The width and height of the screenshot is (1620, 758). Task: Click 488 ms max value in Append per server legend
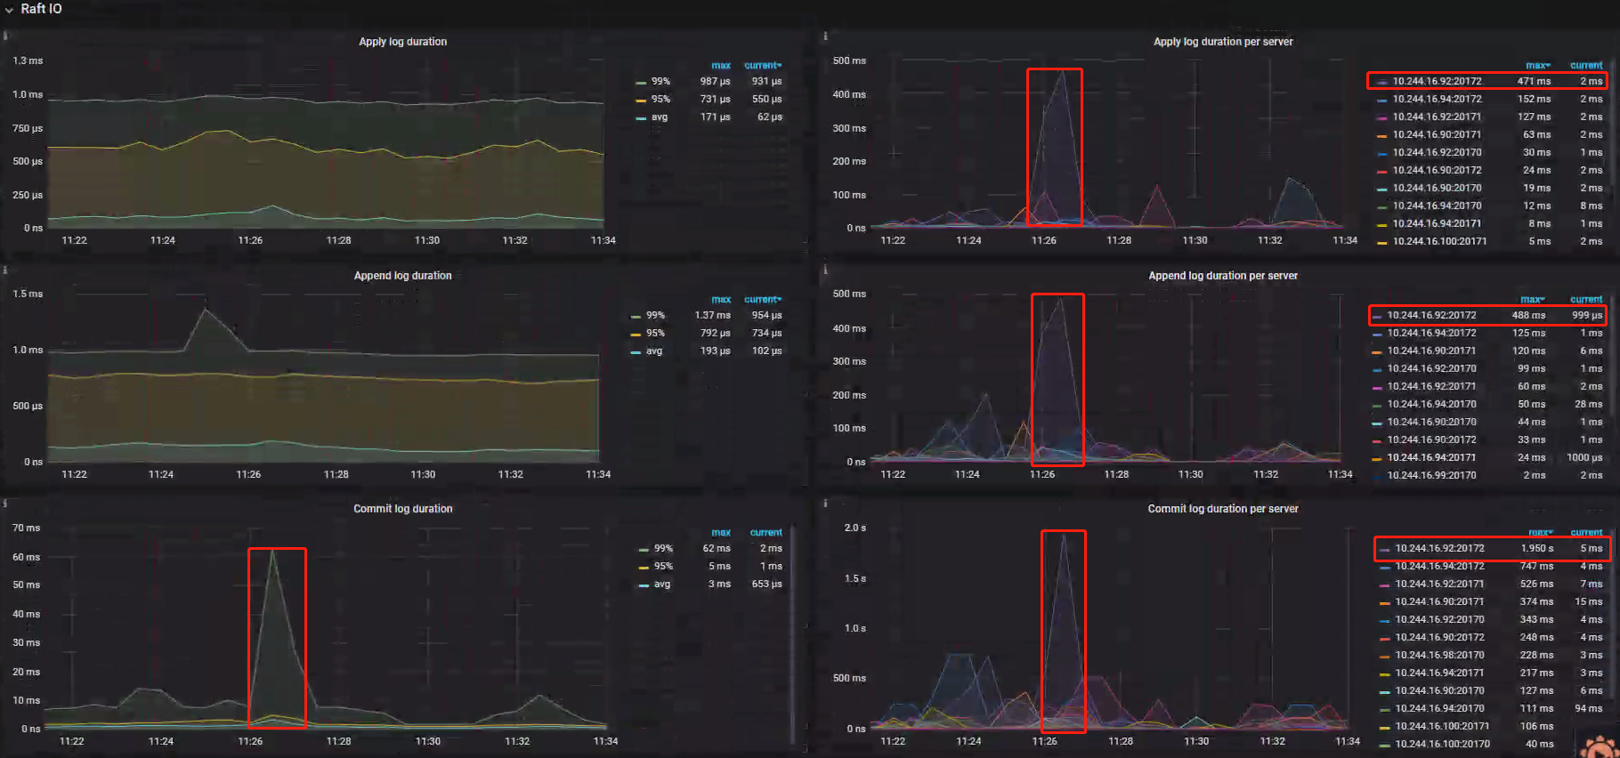(x=1528, y=316)
